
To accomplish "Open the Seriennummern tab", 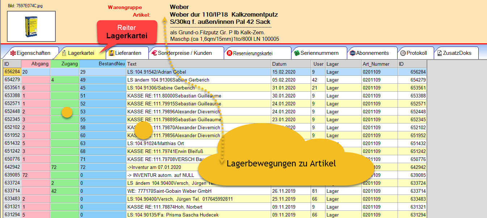I will click(319, 53).
